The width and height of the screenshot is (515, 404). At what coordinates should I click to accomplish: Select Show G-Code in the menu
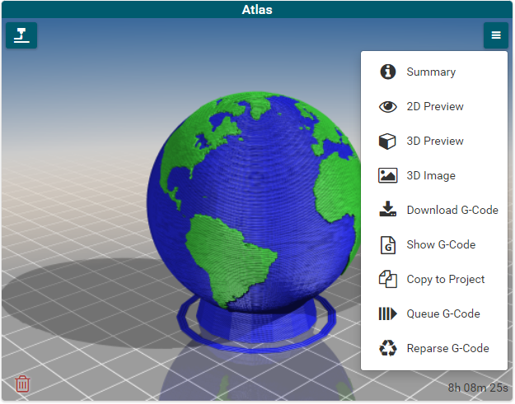(x=441, y=244)
